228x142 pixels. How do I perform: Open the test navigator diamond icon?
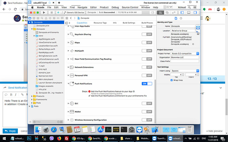pyautogui.click(x=50, y=18)
